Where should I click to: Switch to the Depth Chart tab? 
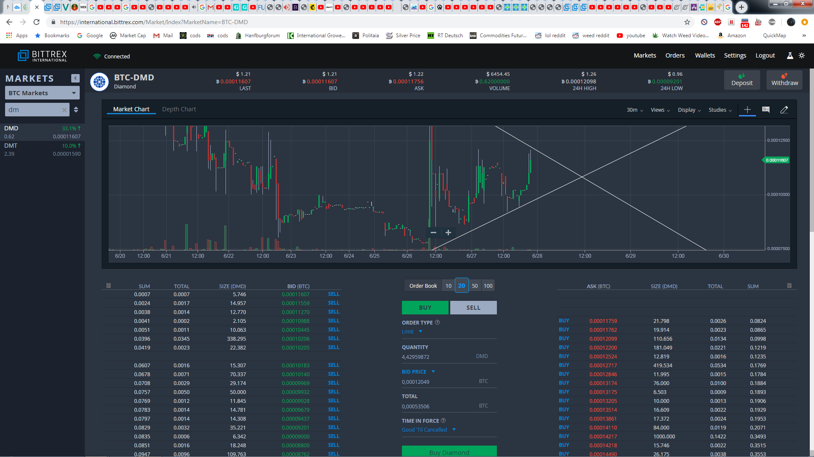point(179,109)
